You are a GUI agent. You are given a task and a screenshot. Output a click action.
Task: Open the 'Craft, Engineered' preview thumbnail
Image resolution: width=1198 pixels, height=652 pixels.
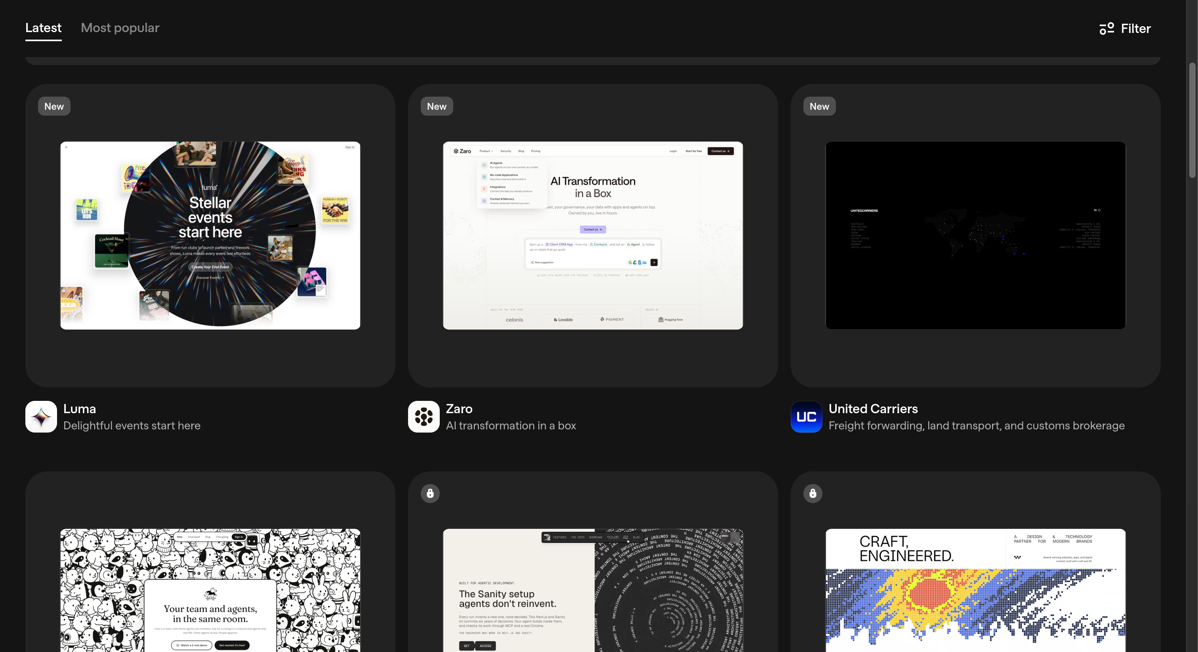coord(976,590)
